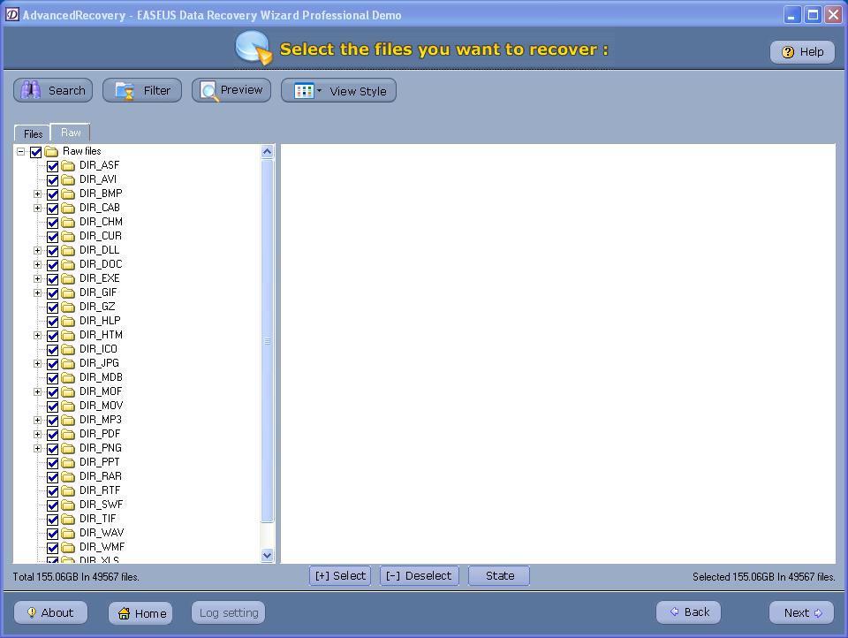Click the DIR_RAR folder icon
The height and width of the screenshot is (638, 848).
[68, 477]
